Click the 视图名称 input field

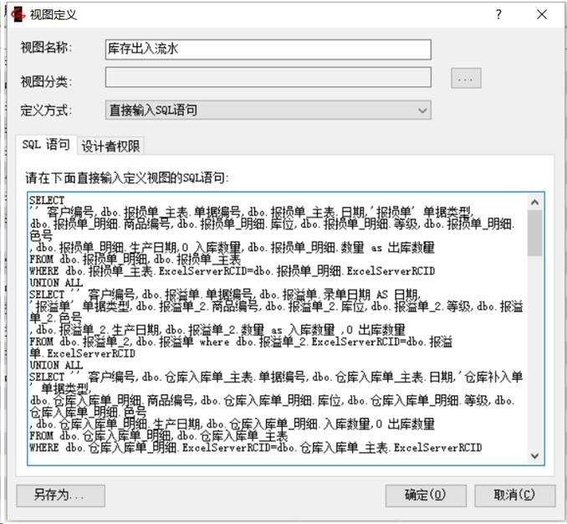[x=268, y=49]
